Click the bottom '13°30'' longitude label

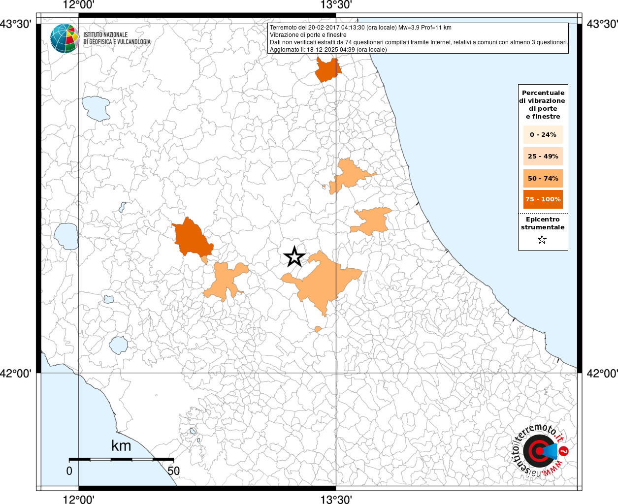pyautogui.click(x=336, y=499)
